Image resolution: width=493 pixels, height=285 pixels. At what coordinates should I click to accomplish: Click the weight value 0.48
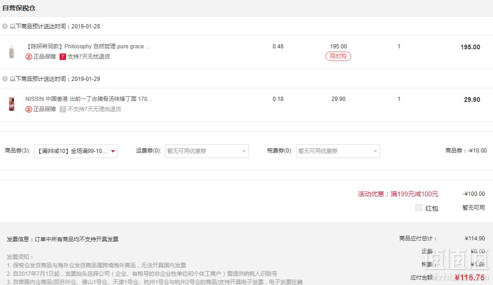[278, 46]
